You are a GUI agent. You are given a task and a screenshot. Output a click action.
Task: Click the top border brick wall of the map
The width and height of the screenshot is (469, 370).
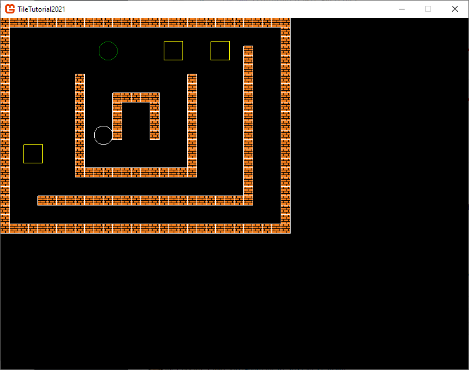(x=145, y=23)
